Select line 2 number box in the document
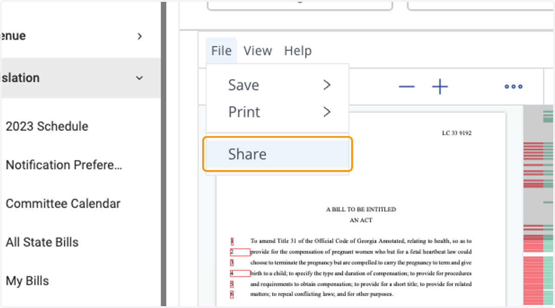Viewport: 555px width, 308px height. (x=240, y=252)
